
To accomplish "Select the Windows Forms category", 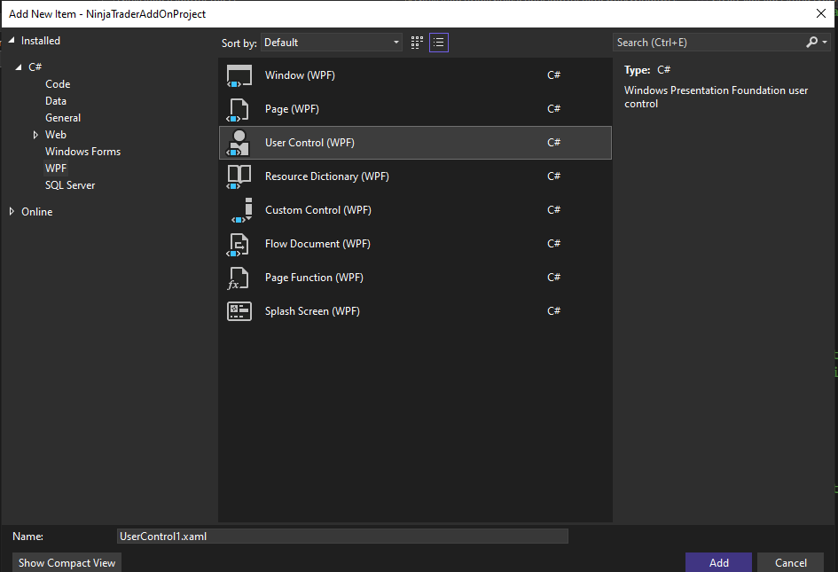I will [x=82, y=152].
